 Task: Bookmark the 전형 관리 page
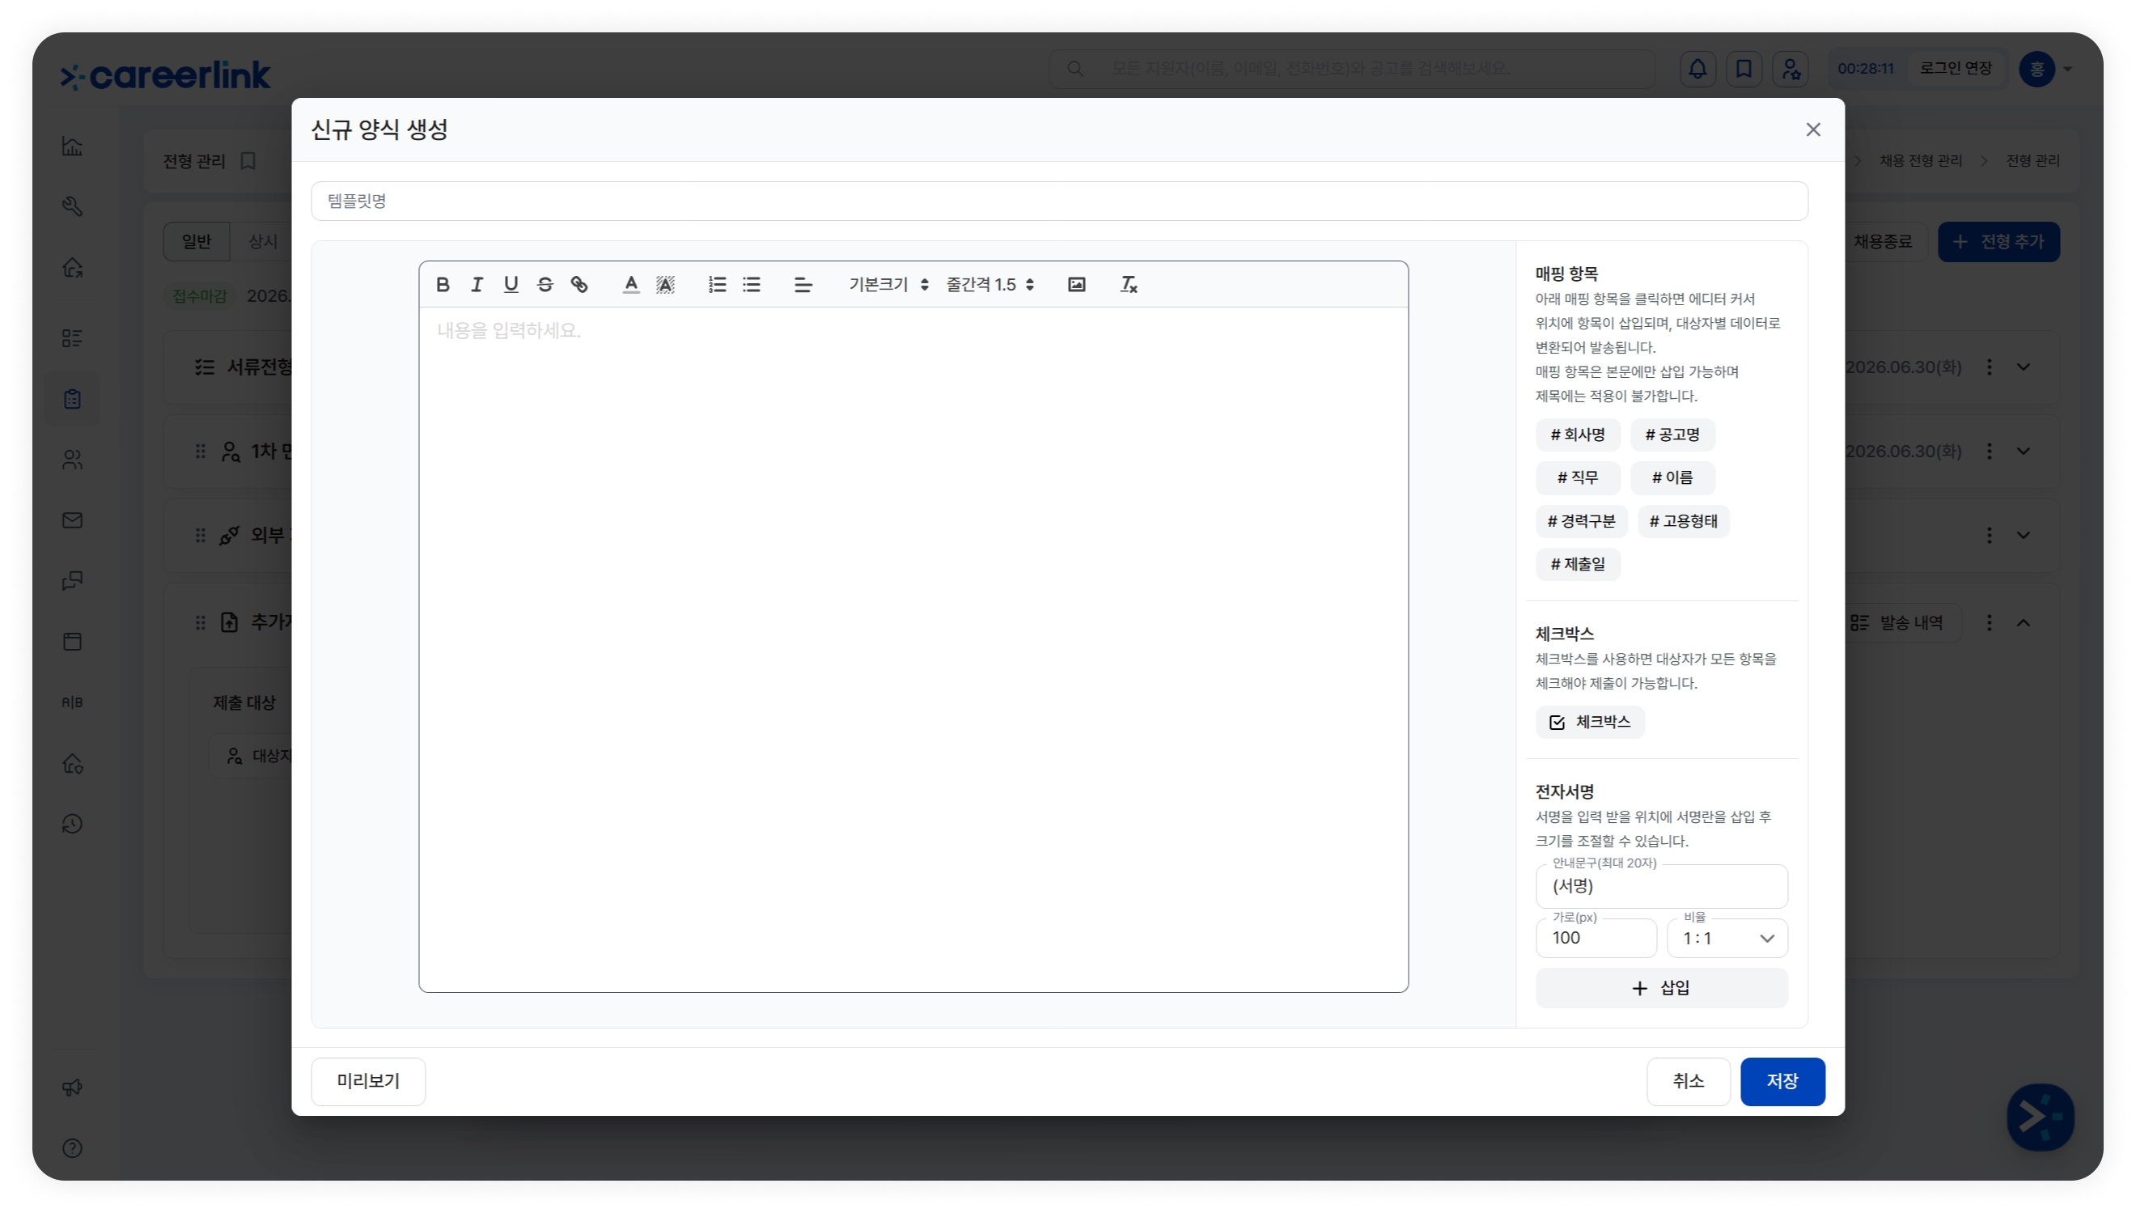pyautogui.click(x=248, y=161)
